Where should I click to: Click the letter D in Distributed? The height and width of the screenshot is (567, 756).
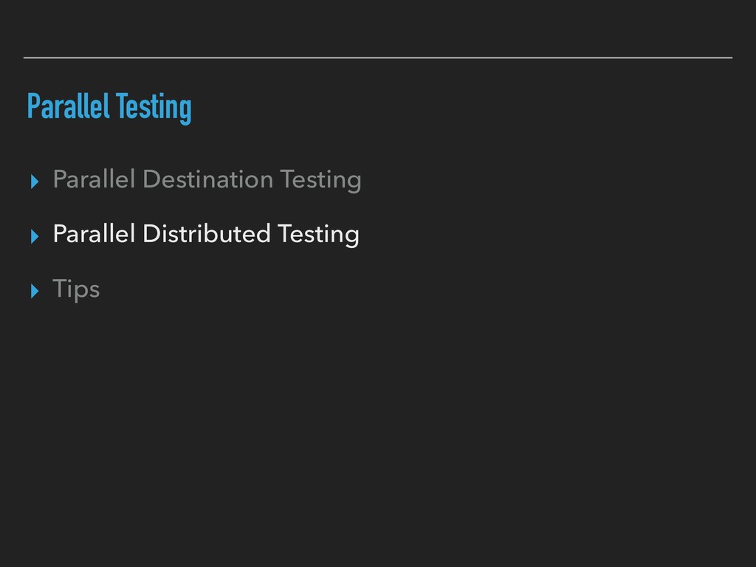click(x=151, y=233)
